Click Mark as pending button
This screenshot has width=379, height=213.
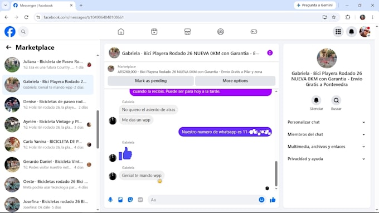click(150, 81)
